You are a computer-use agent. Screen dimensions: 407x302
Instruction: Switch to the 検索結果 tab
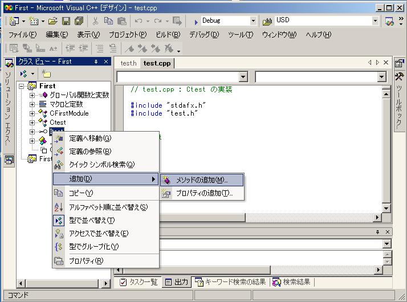click(x=291, y=282)
